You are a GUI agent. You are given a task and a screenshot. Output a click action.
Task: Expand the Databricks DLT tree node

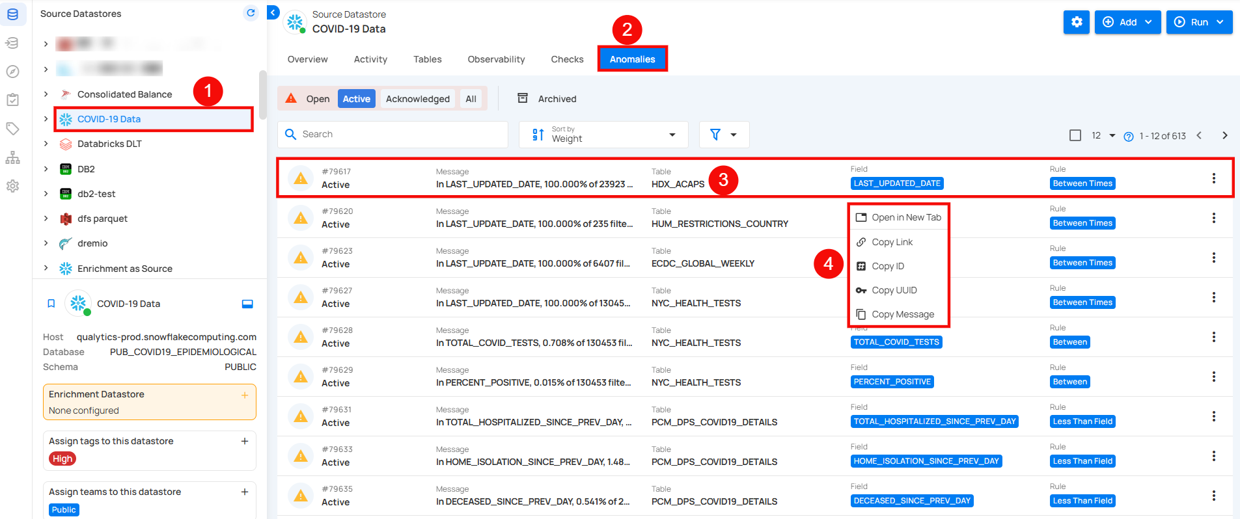pos(46,144)
